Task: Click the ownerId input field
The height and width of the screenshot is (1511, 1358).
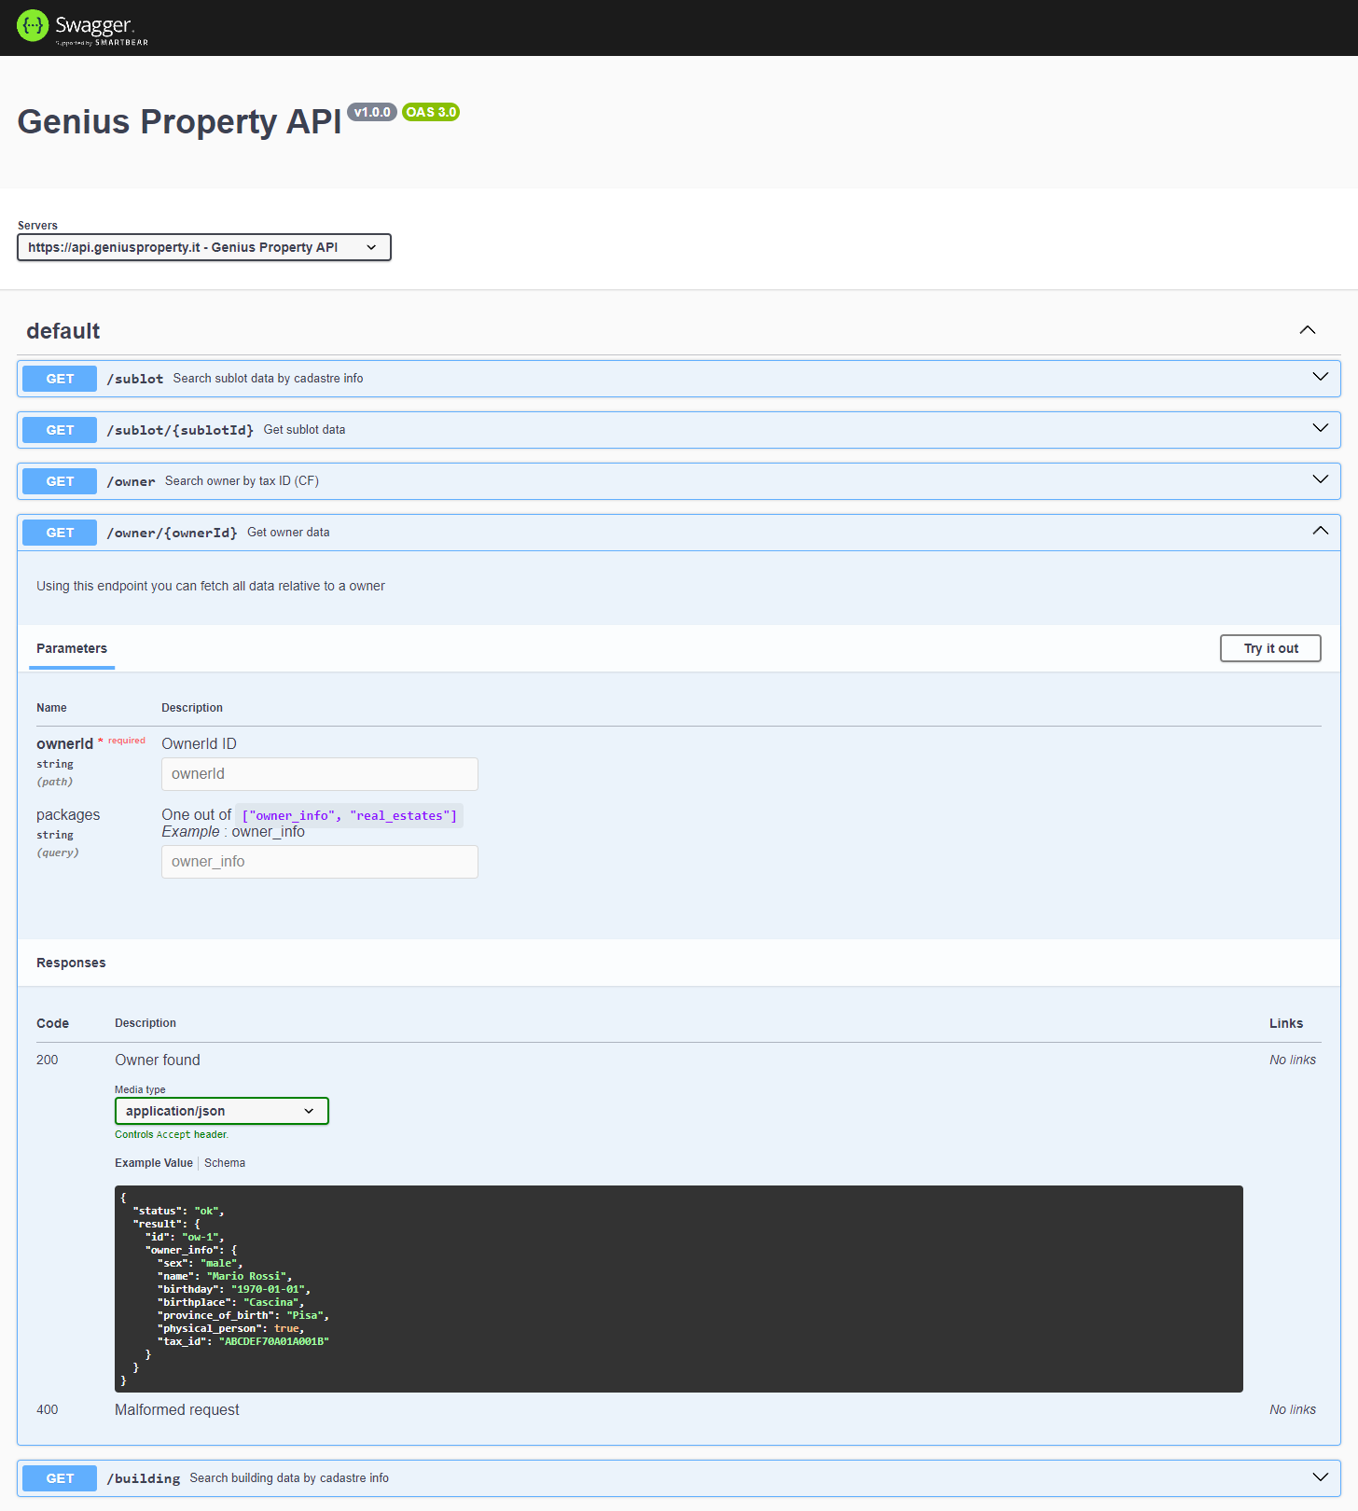Action: point(319,774)
